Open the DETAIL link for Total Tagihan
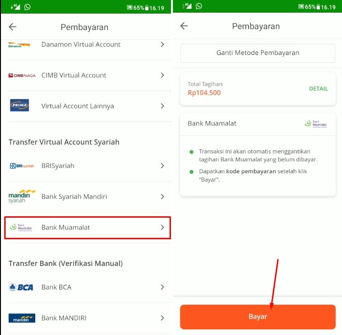 [318, 89]
